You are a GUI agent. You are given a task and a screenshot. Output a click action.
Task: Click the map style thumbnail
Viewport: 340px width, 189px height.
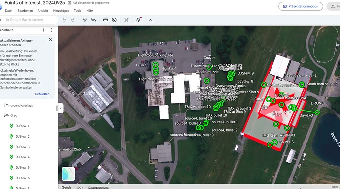68,174
